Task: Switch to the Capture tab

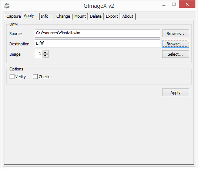Action: point(14,16)
